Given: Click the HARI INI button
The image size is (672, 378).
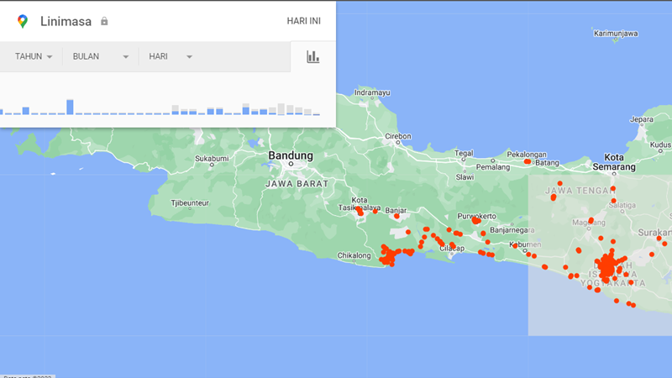Looking at the screenshot, I should pyautogui.click(x=303, y=21).
